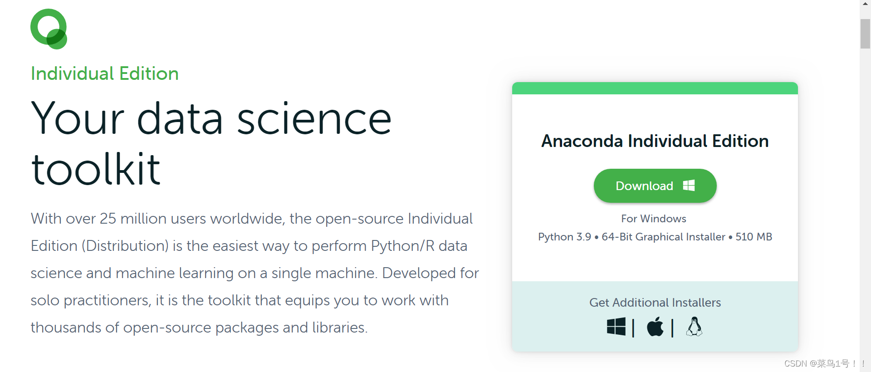Click the For Windows label
Image resolution: width=871 pixels, height=372 pixels.
click(654, 219)
